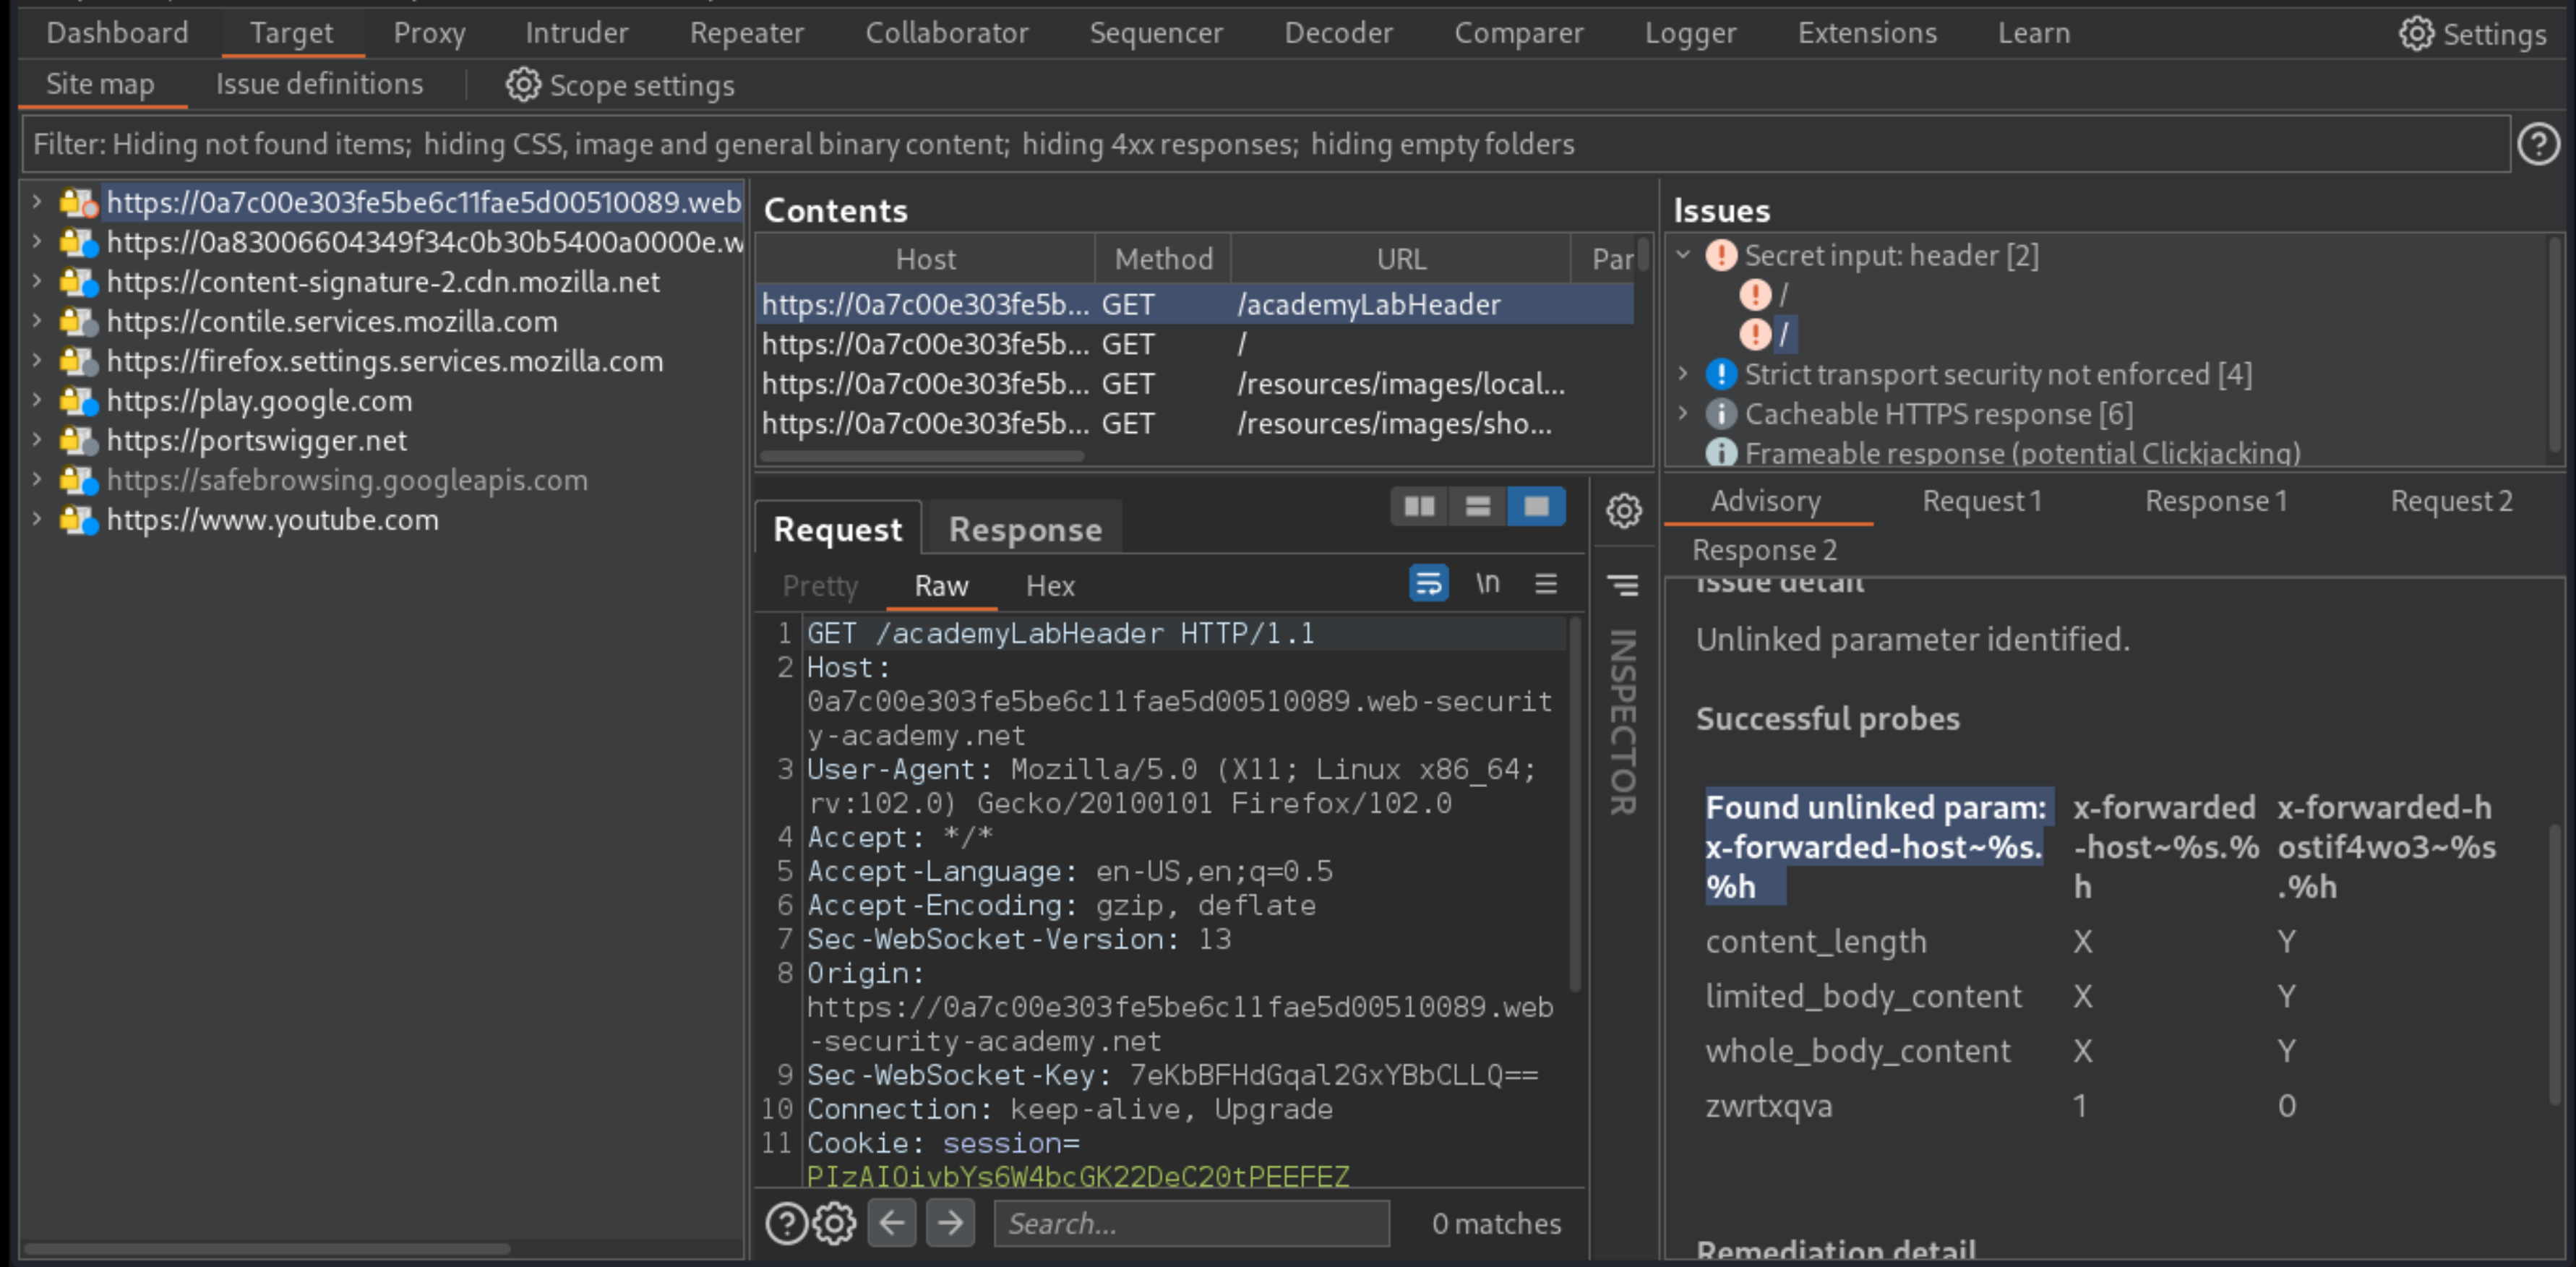
Task: Select Hex view of request
Action: tap(1050, 586)
